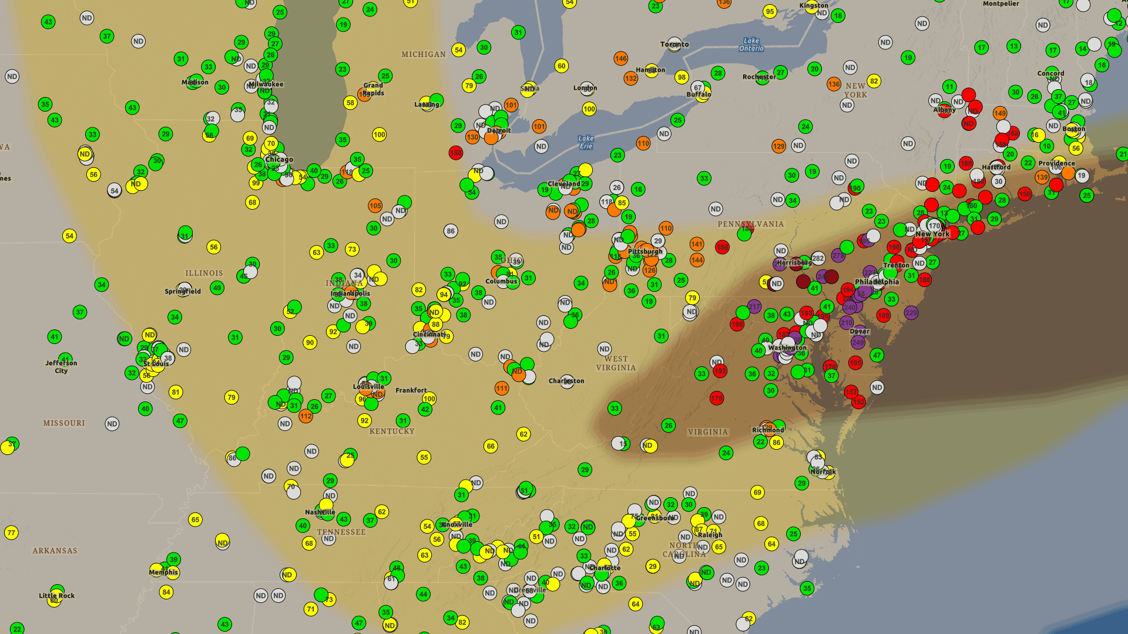Image resolution: width=1128 pixels, height=634 pixels.
Task: Open the orange 139 marker near Providence
Action: click(1042, 177)
